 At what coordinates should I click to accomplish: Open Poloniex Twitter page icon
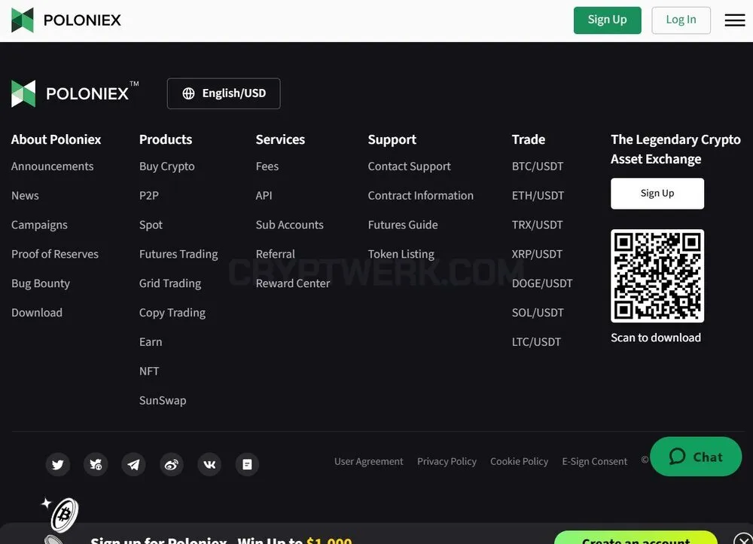pos(58,464)
